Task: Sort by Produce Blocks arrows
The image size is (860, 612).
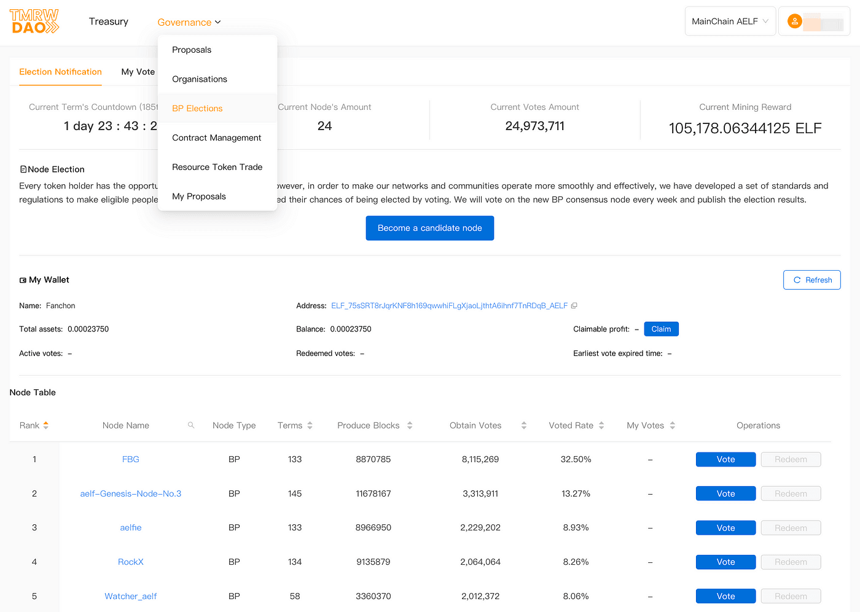Action: [x=410, y=425]
